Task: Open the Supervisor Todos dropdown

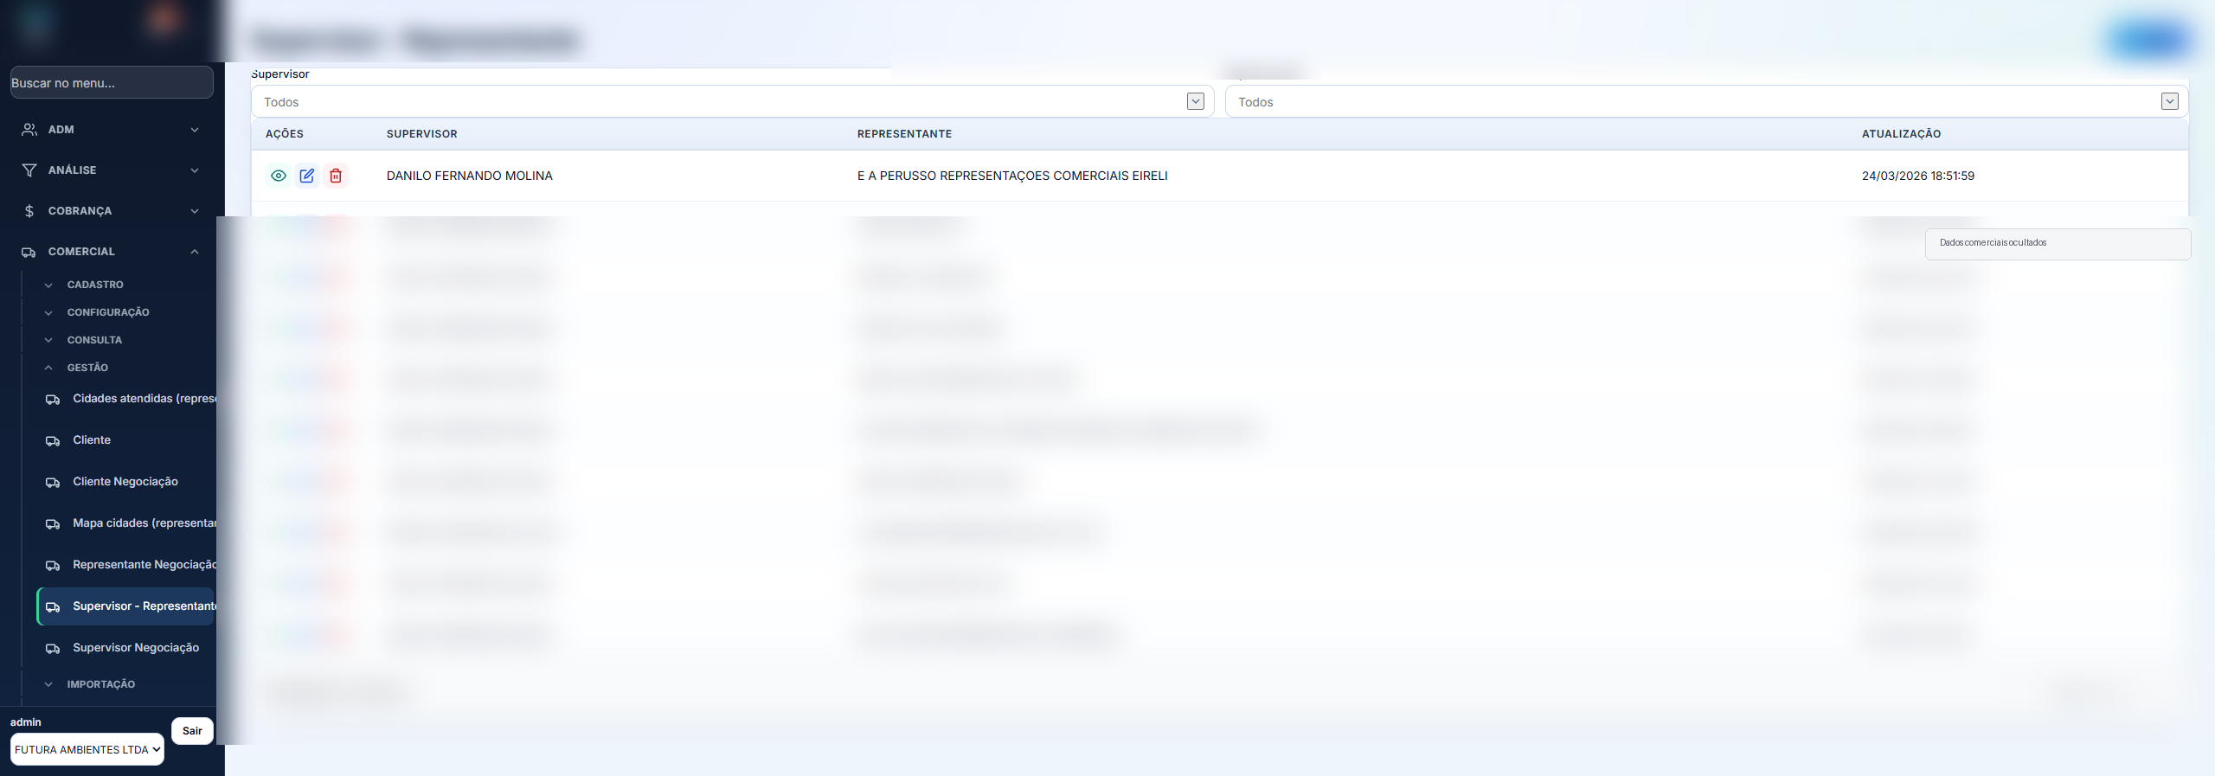Action: pos(732,102)
